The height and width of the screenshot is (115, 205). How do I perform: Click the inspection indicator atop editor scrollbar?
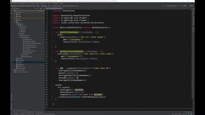tap(192, 10)
